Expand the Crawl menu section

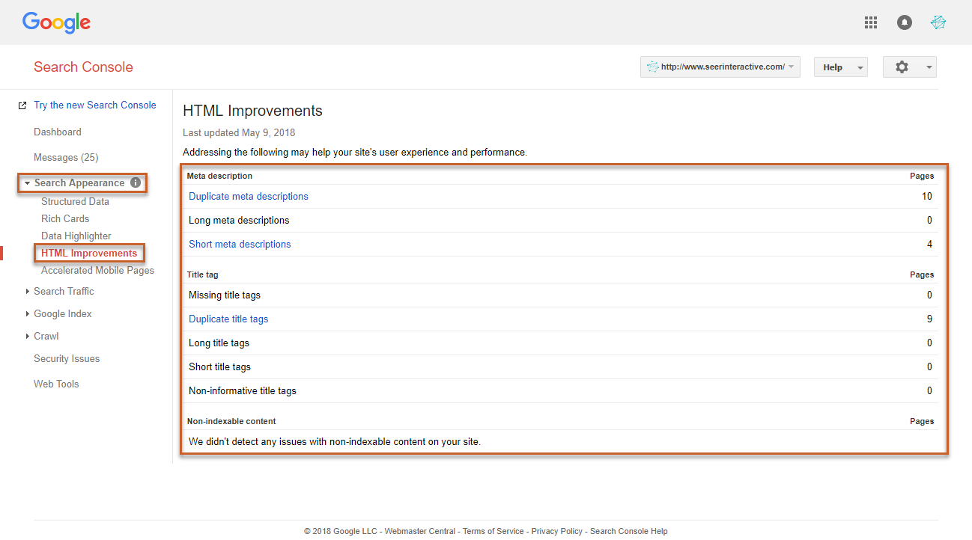point(46,336)
